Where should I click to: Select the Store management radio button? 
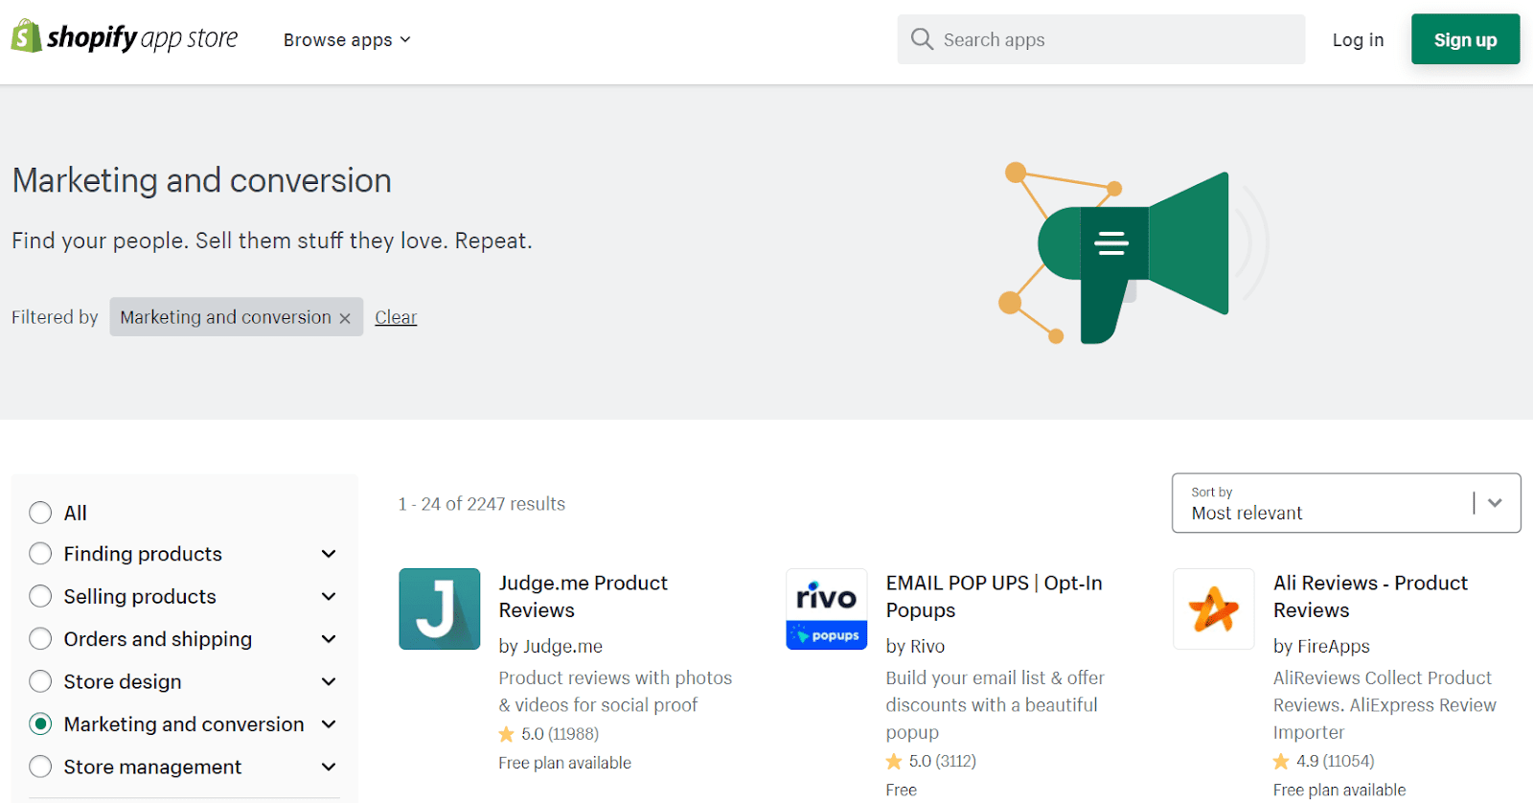point(40,767)
